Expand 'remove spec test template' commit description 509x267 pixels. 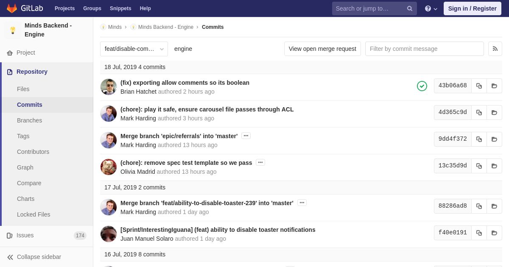pyautogui.click(x=260, y=162)
